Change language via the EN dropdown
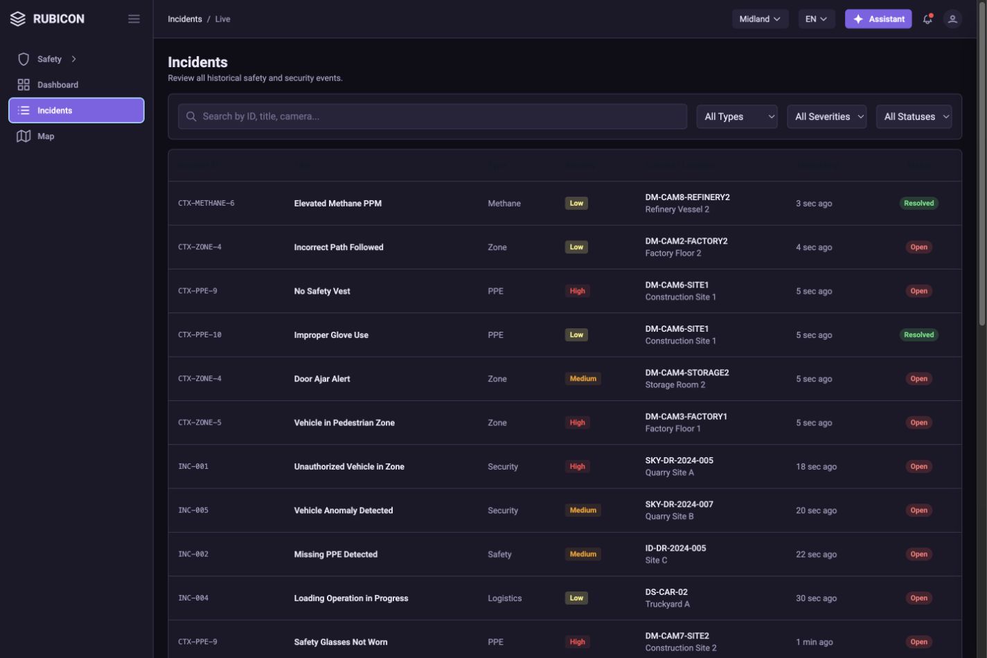Viewport: 987px width, 658px height. 816,19
